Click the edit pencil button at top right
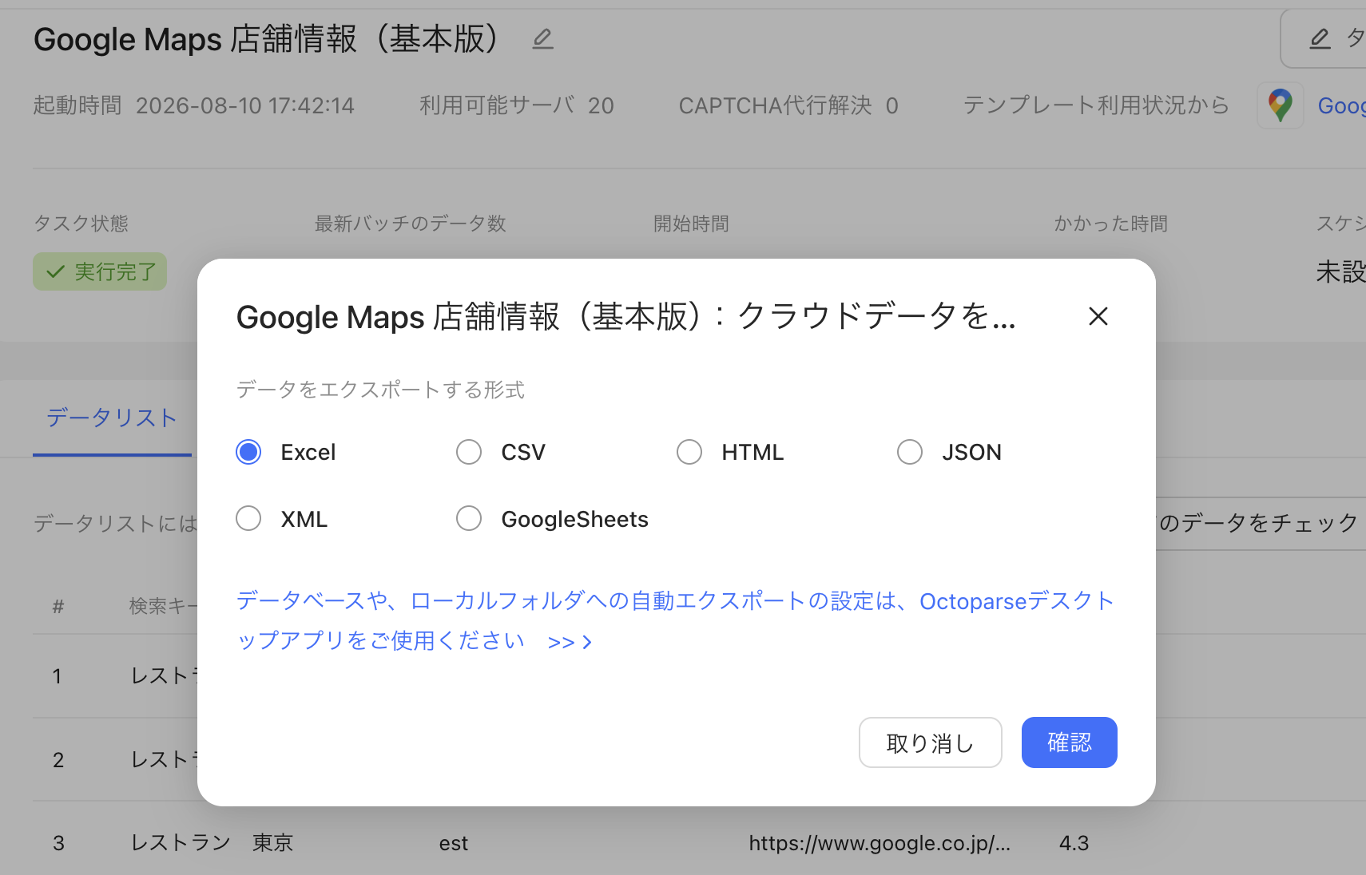 [1323, 38]
